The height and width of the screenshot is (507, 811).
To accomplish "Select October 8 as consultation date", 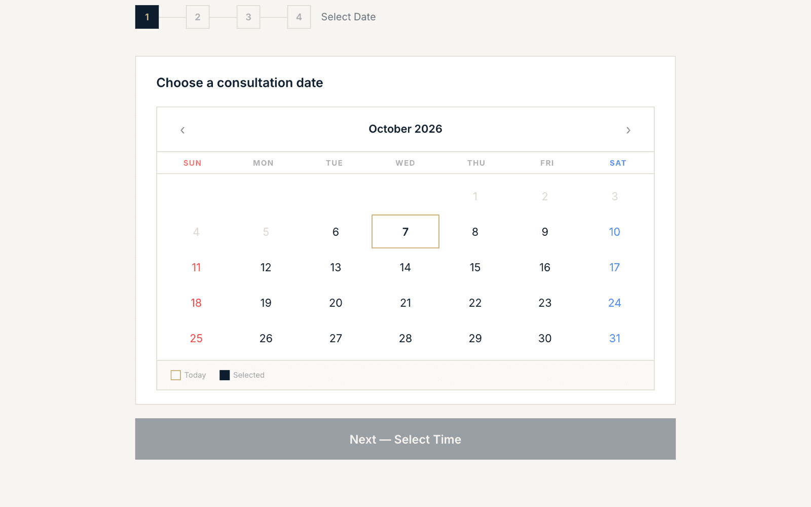I will click(475, 232).
